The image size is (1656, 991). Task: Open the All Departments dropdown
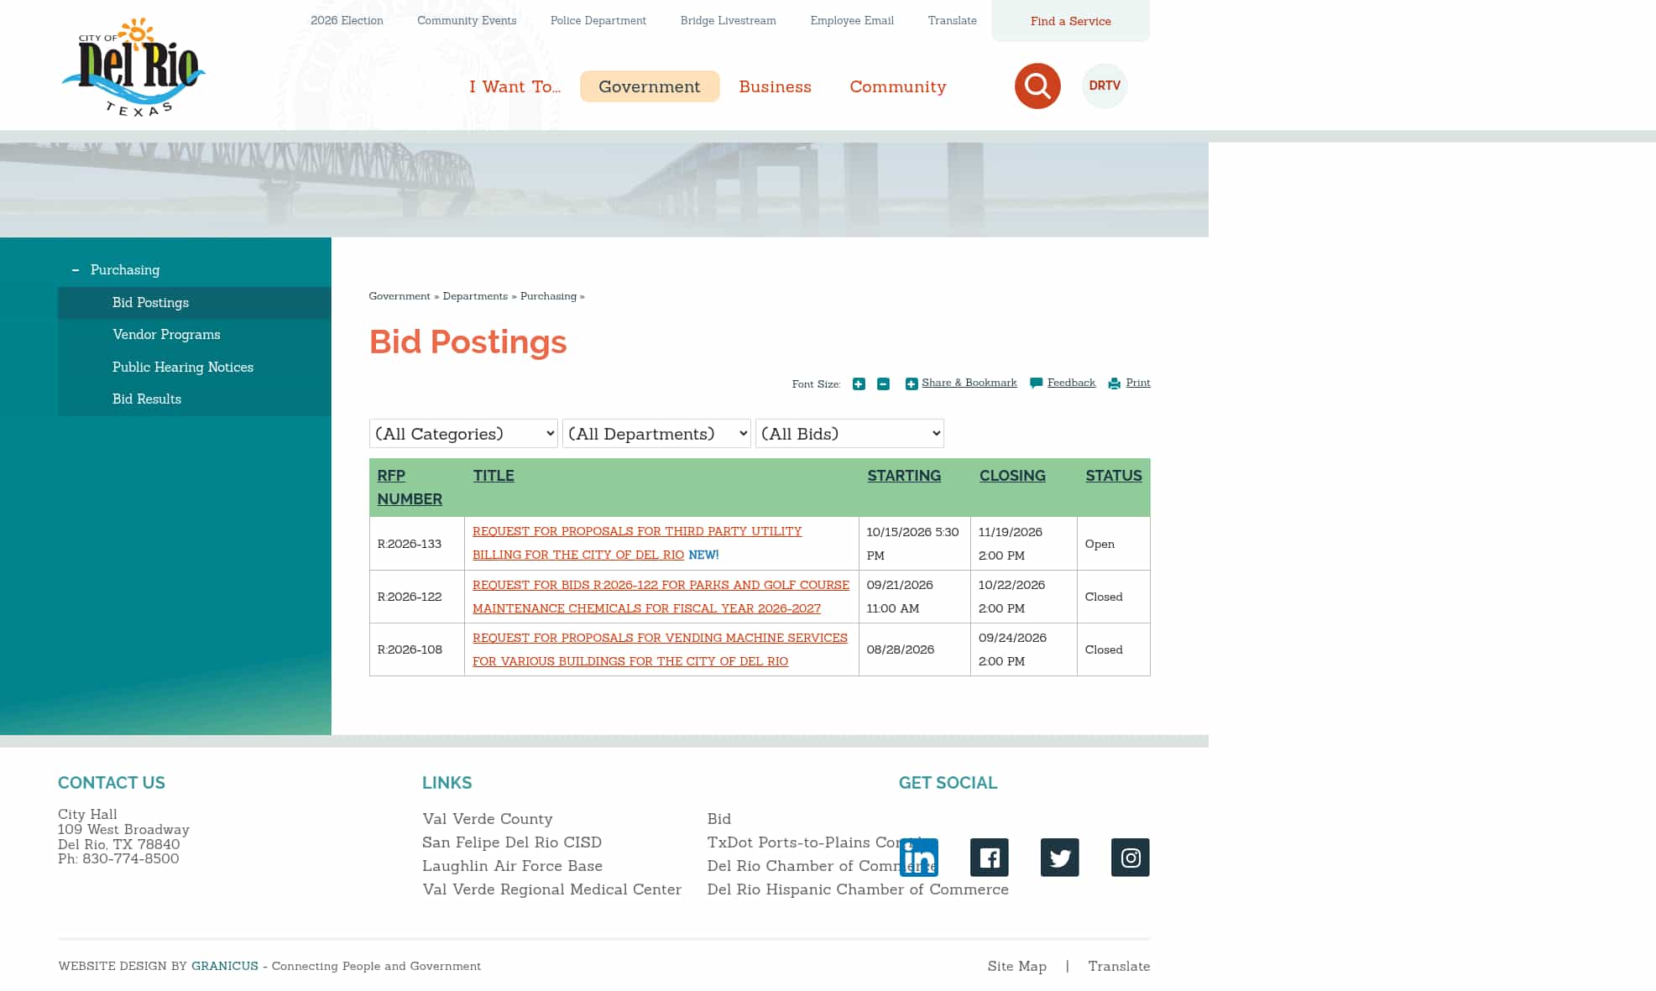656,433
